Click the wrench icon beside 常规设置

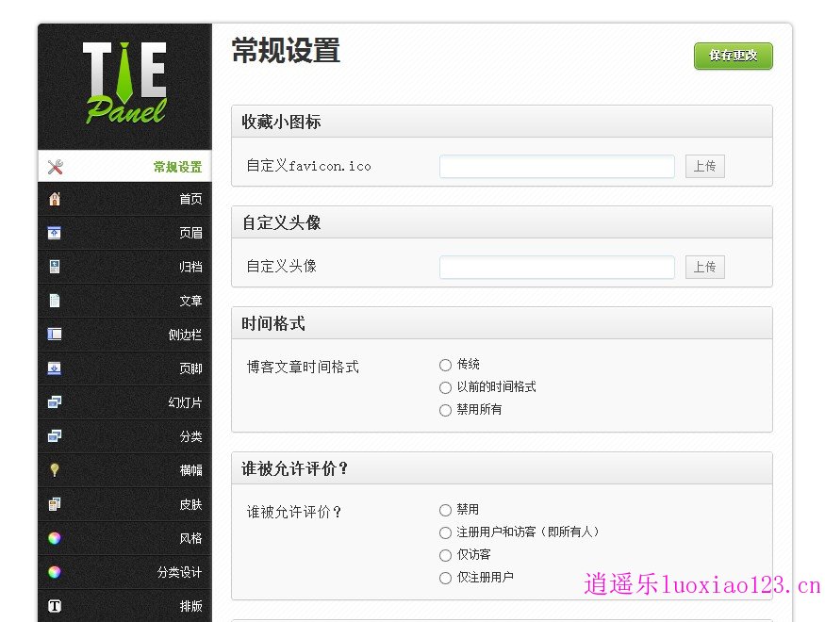coord(56,167)
